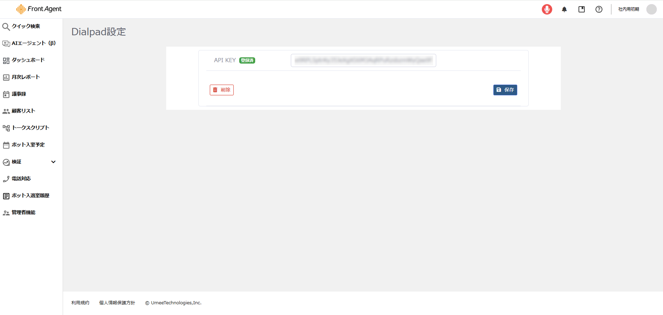Open 管理者機能 in sidebar
This screenshot has height=315, width=663.
tap(23, 212)
